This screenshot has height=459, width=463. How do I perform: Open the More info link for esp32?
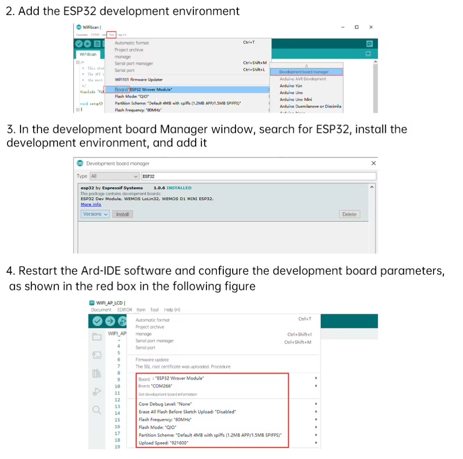click(91, 204)
